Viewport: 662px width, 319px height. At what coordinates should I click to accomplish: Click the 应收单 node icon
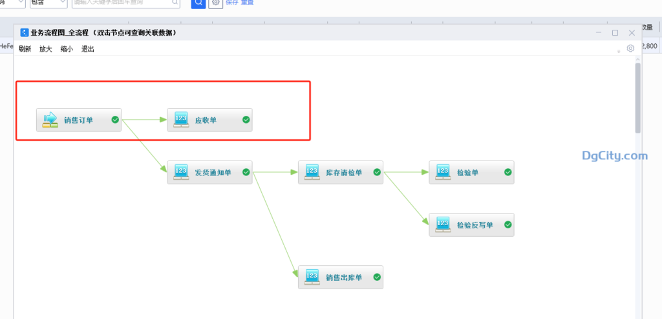point(181,120)
